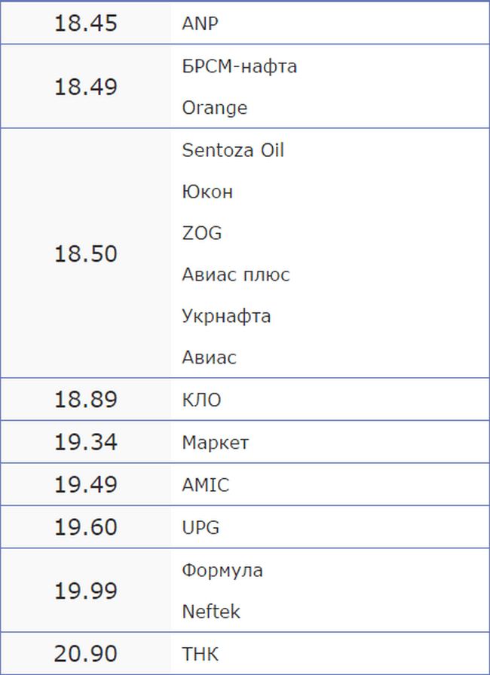Click the 18.45 price cell
Viewport: 490px width, 675px height.
click(85, 23)
